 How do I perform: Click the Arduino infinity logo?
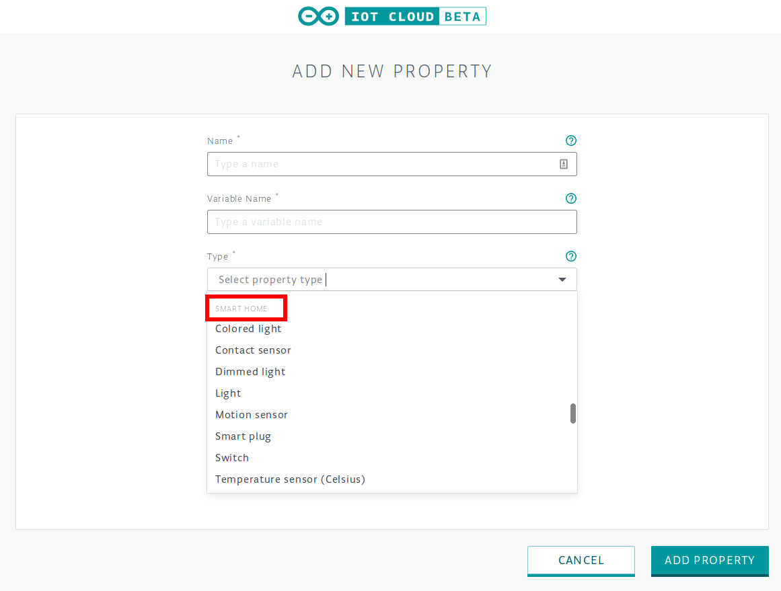[x=318, y=16]
